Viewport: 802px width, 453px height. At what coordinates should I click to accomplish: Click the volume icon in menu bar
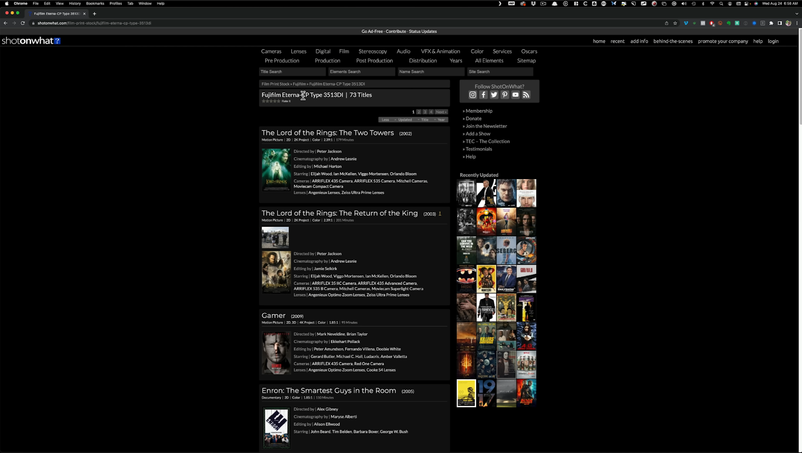684,4
